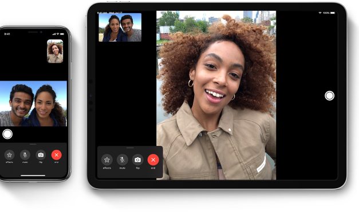Image resolution: width=359 pixels, height=215 pixels.
Task: Mute microphone on the iPad call
Action: click(123, 160)
